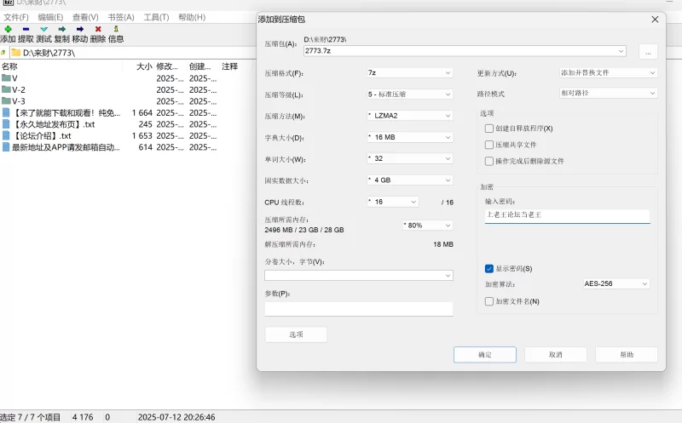The image size is (682, 423).
Task: Click the 取消 button
Action: pyautogui.click(x=556, y=355)
